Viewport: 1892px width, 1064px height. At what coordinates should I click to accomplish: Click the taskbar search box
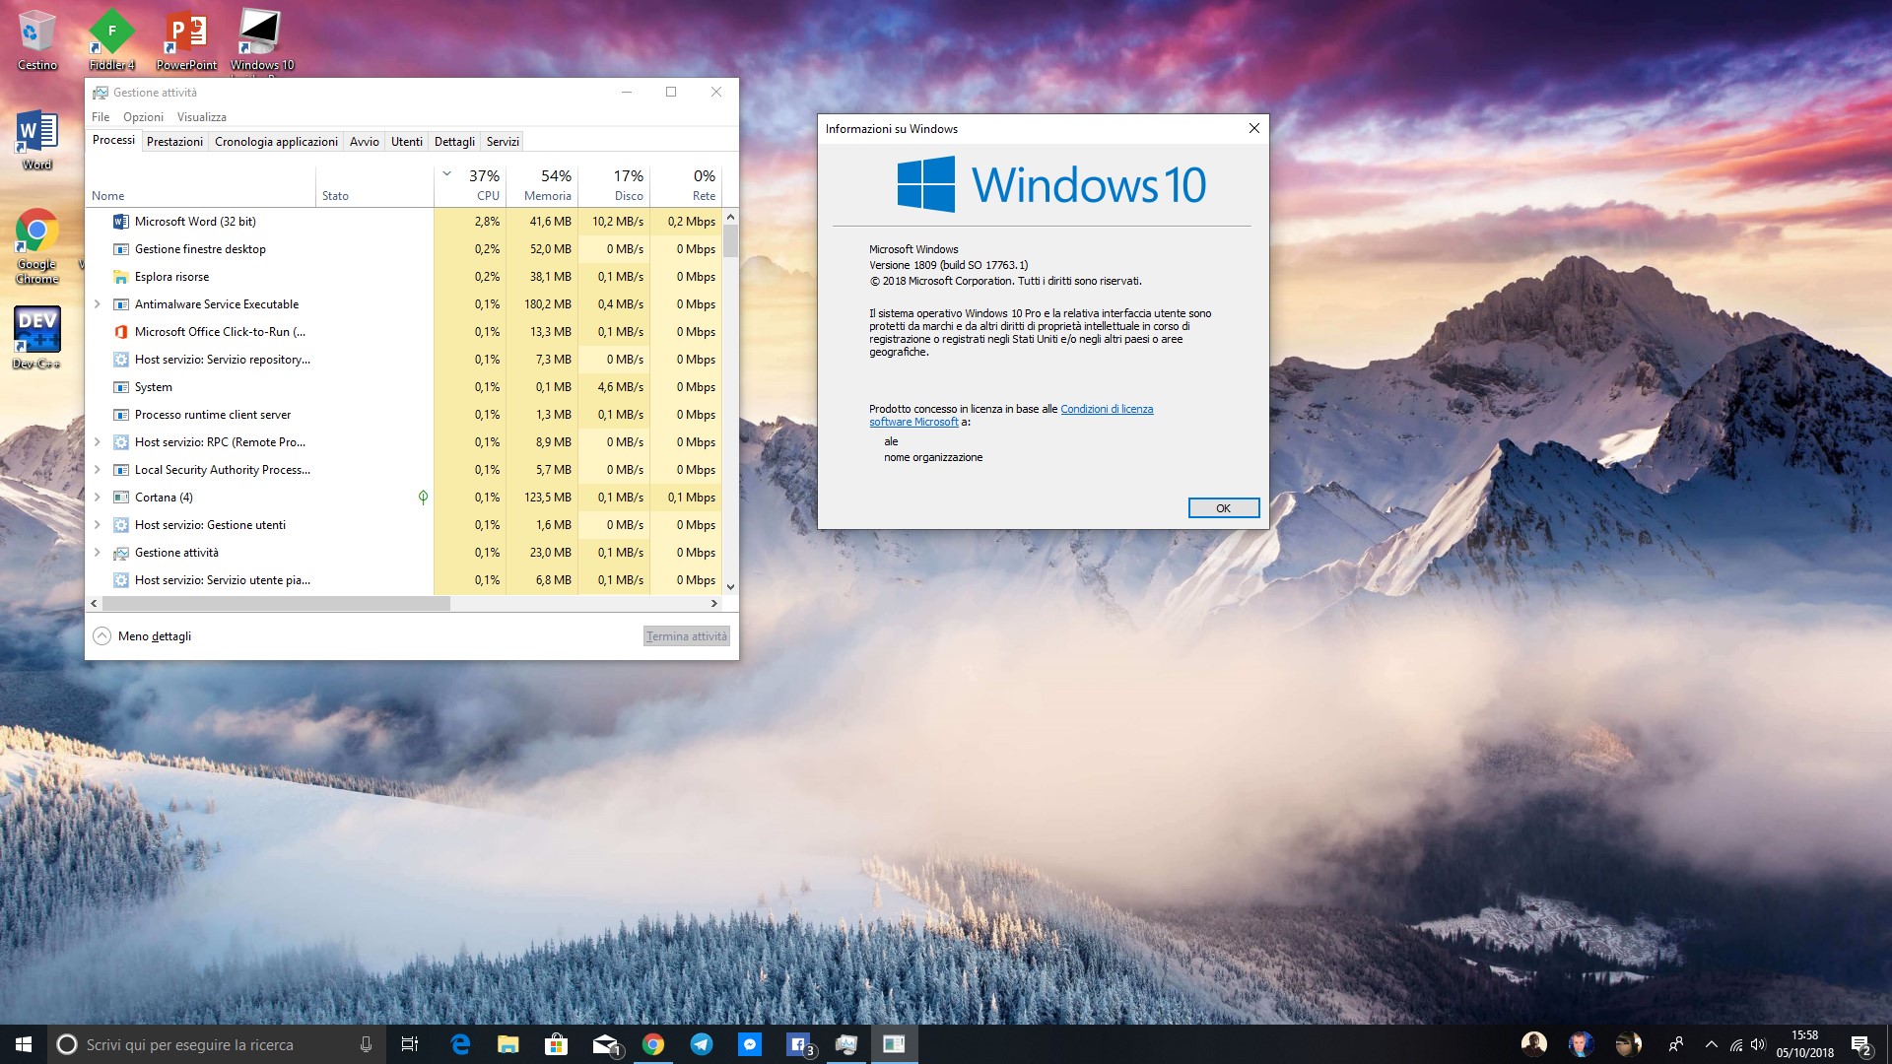coord(216,1044)
